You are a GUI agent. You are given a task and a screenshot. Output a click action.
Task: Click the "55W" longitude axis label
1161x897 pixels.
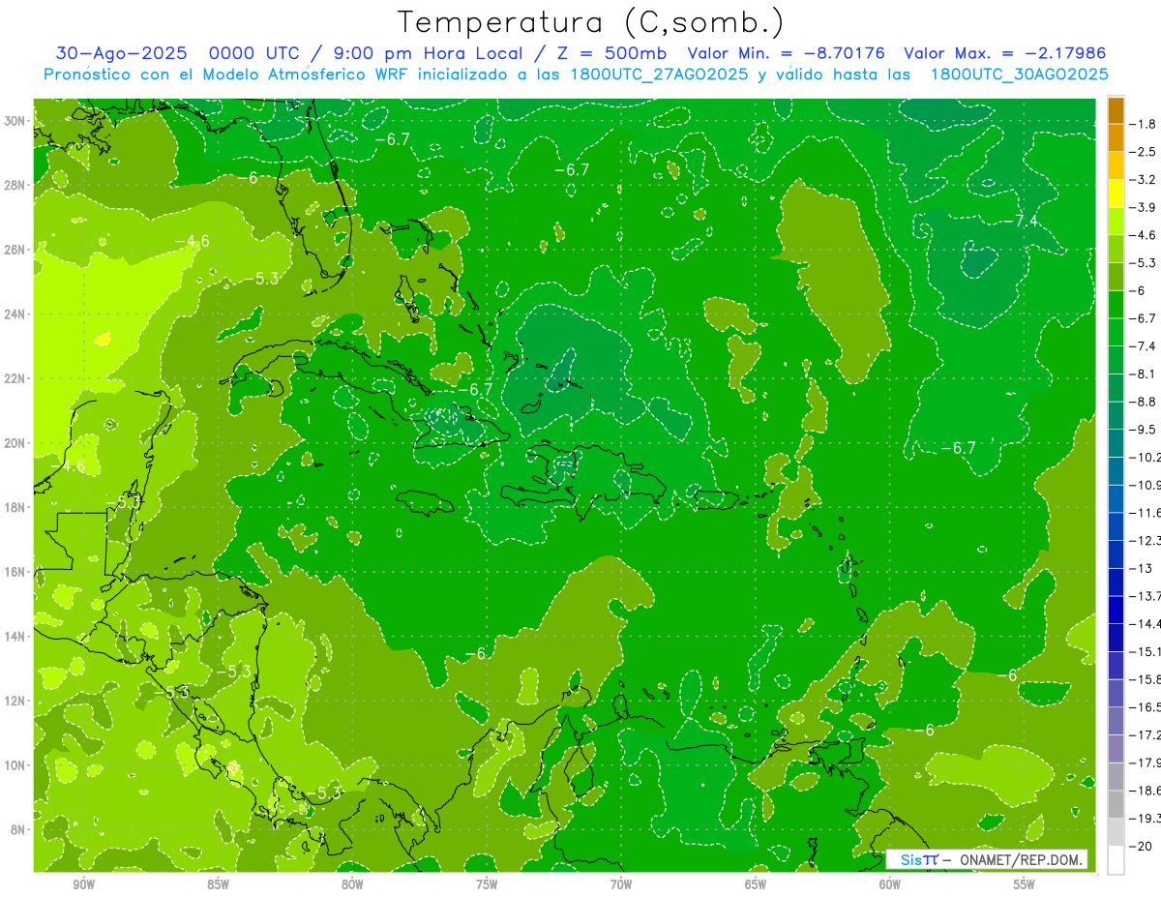coord(1025,884)
